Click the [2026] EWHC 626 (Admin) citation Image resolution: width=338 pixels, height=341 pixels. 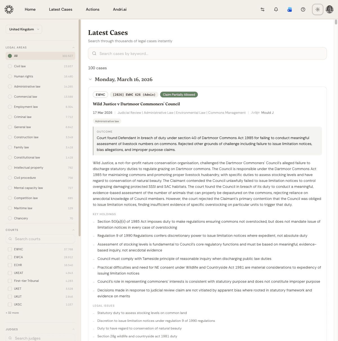(x=134, y=95)
